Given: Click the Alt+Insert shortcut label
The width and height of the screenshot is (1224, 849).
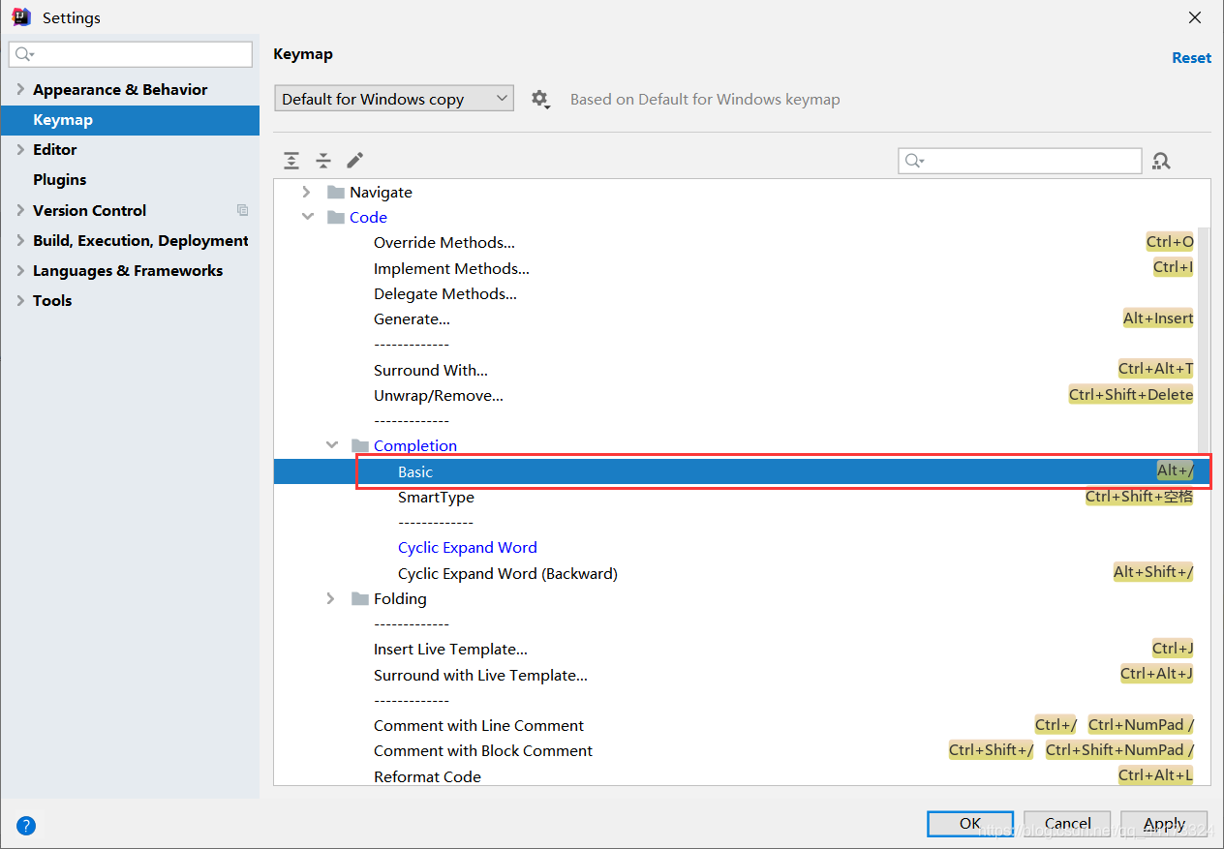Looking at the screenshot, I should (1158, 318).
